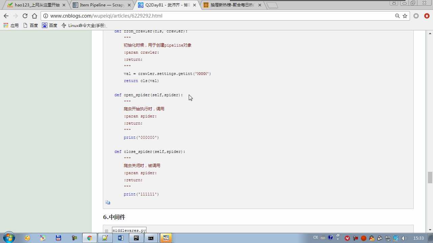Open the yellow smiley taskbar app
This screenshot has height=243, width=433.
(27, 238)
